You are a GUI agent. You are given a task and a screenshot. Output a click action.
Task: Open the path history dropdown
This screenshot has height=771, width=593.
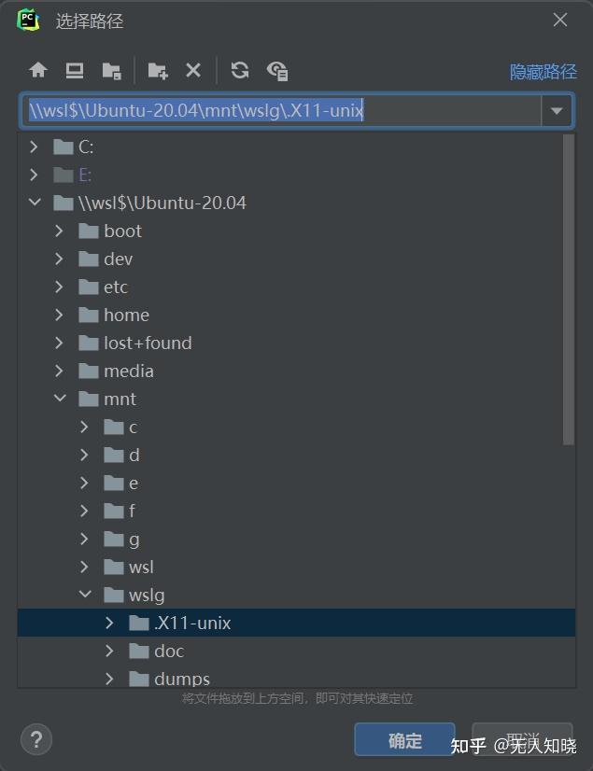click(558, 110)
